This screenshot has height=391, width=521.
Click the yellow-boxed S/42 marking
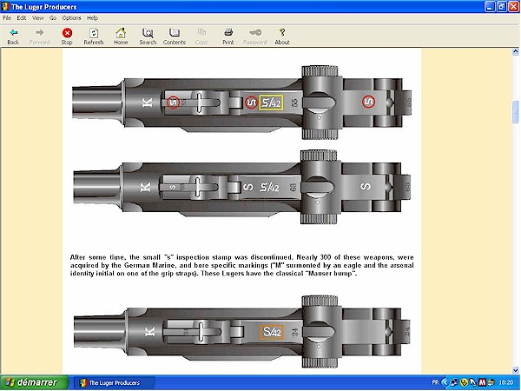(271, 103)
